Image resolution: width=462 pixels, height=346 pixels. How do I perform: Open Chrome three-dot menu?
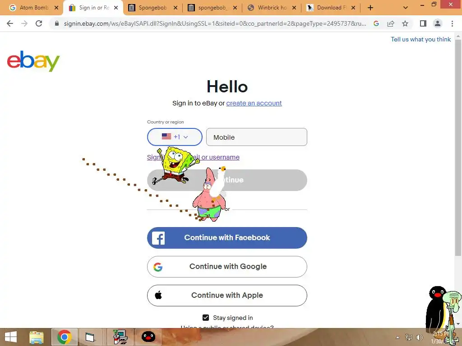pos(452,23)
